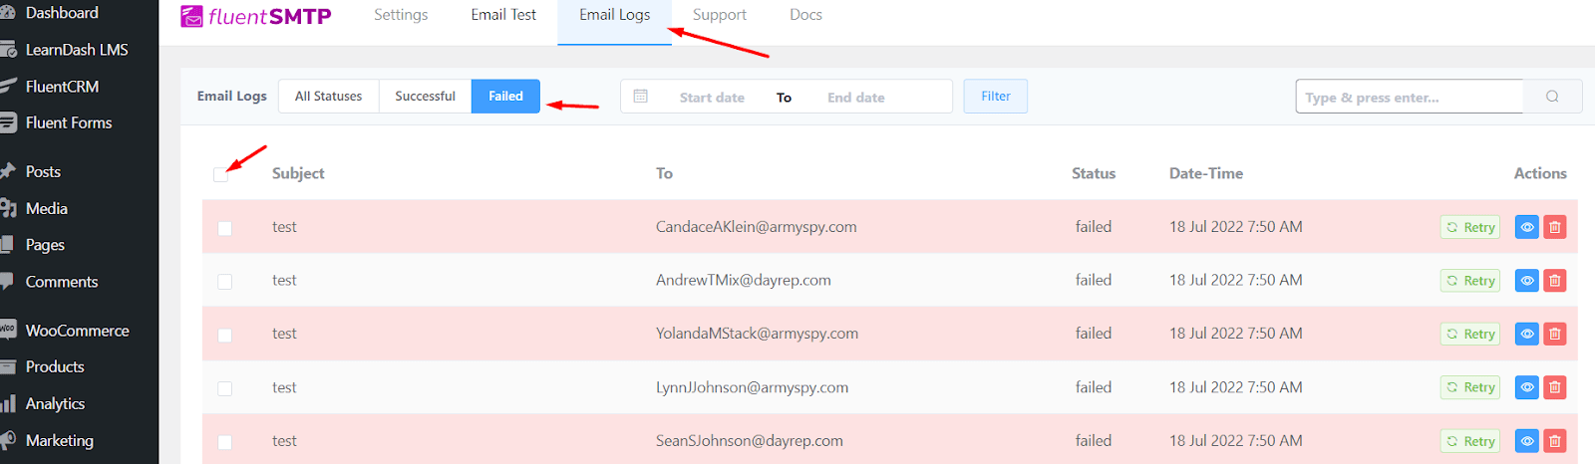Retry sending to SeanSJohnson@dayrep.com
This screenshot has width=1595, height=464.
tap(1470, 441)
